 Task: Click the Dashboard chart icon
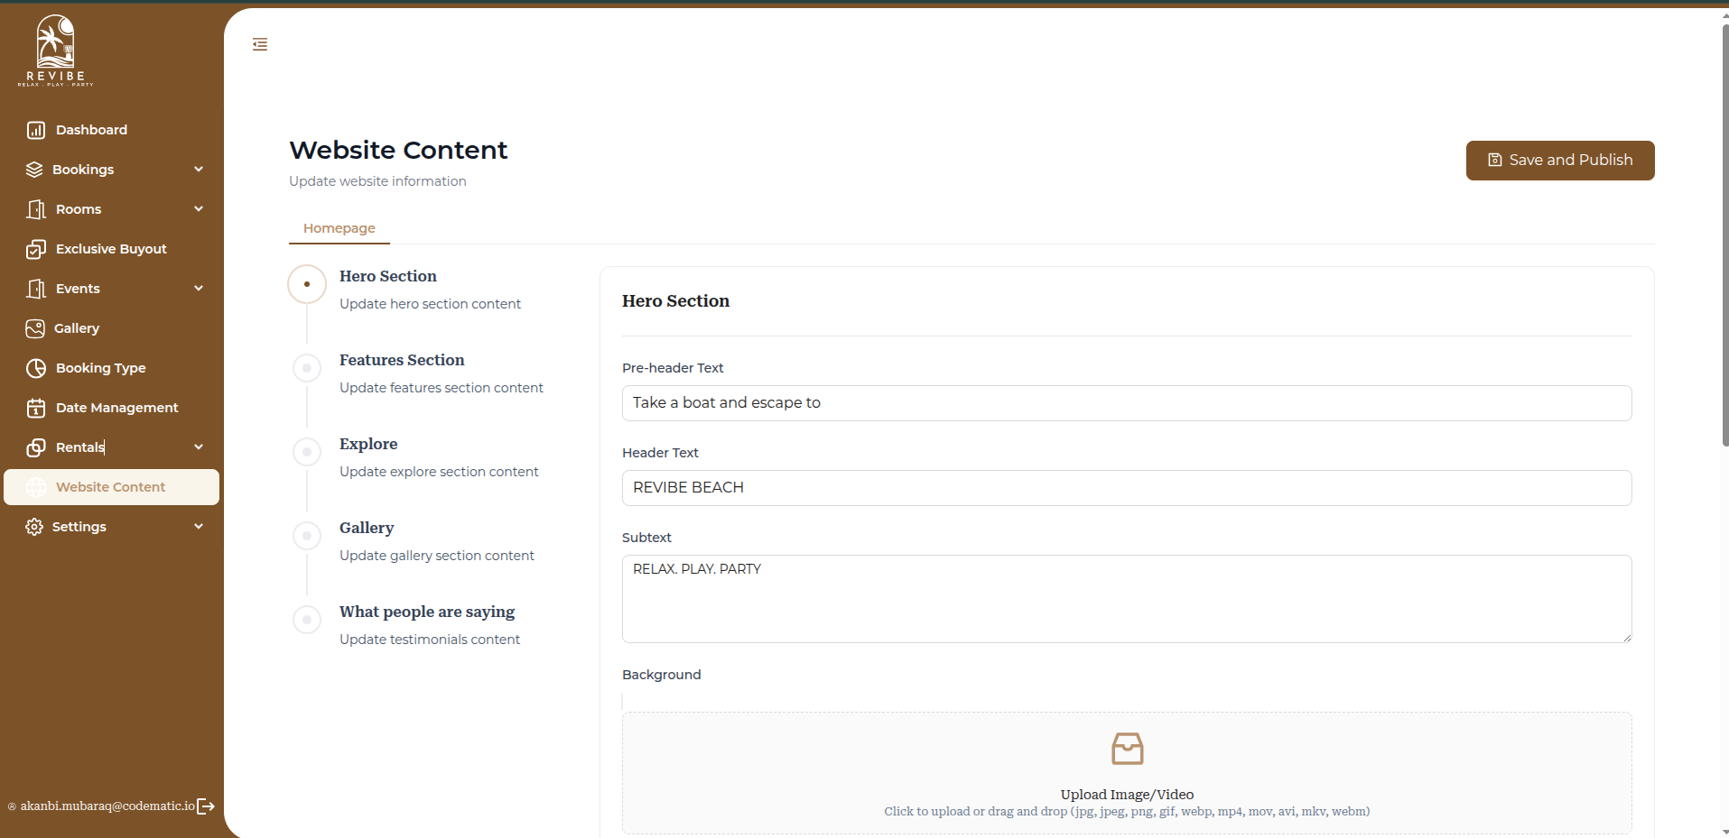coord(36,130)
